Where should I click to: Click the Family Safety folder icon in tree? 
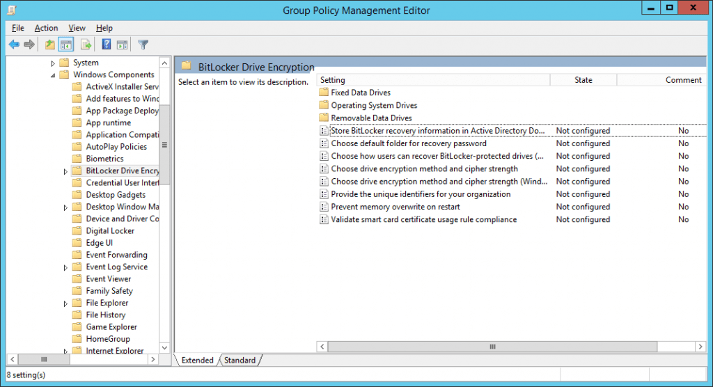[x=77, y=290]
